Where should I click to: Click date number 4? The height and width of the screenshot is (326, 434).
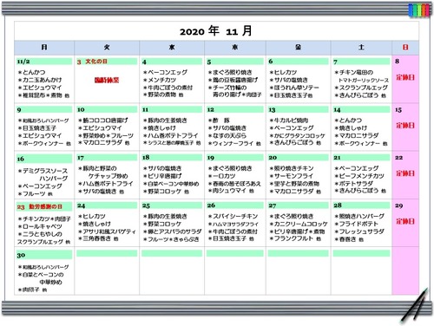[x=144, y=62]
